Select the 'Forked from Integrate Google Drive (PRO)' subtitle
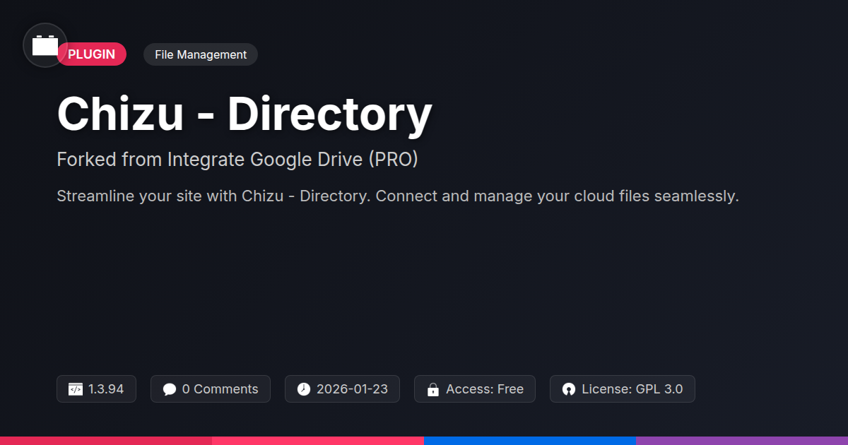This screenshot has height=445, width=848. (237, 160)
